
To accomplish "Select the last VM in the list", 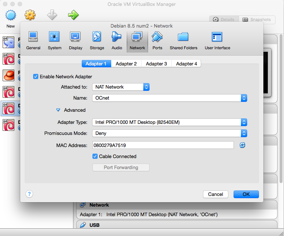I will [x=11, y=125].
